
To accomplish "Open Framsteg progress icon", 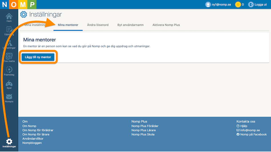I will click(x=9, y=69).
